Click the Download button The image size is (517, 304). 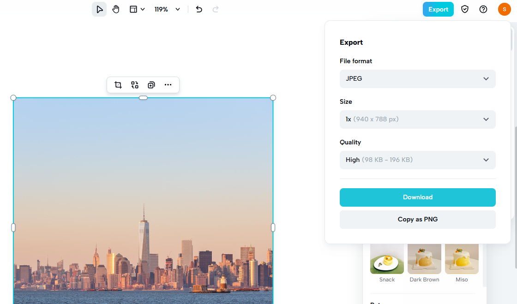pyautogui.click(x=418, y=197)
